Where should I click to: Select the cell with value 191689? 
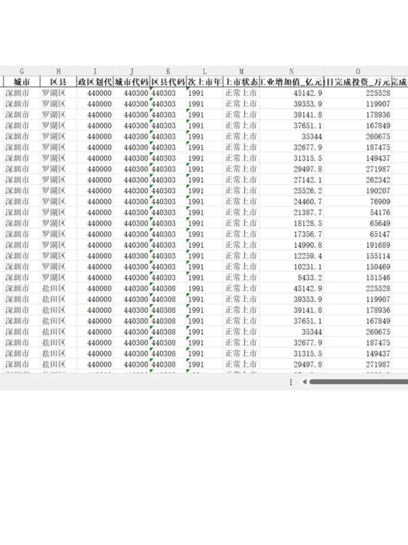358,245
